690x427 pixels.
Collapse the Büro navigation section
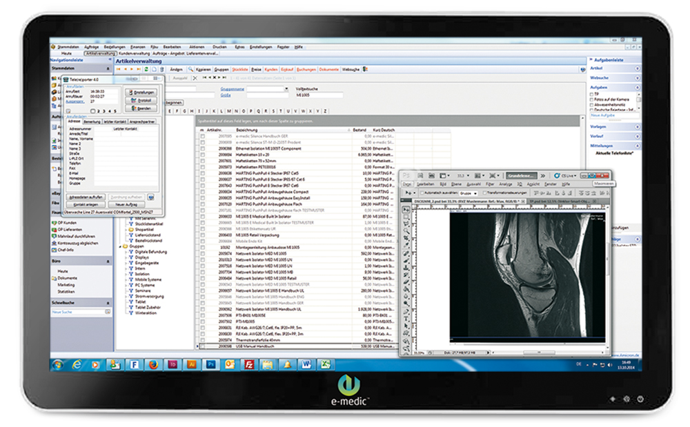coord(108,261)
